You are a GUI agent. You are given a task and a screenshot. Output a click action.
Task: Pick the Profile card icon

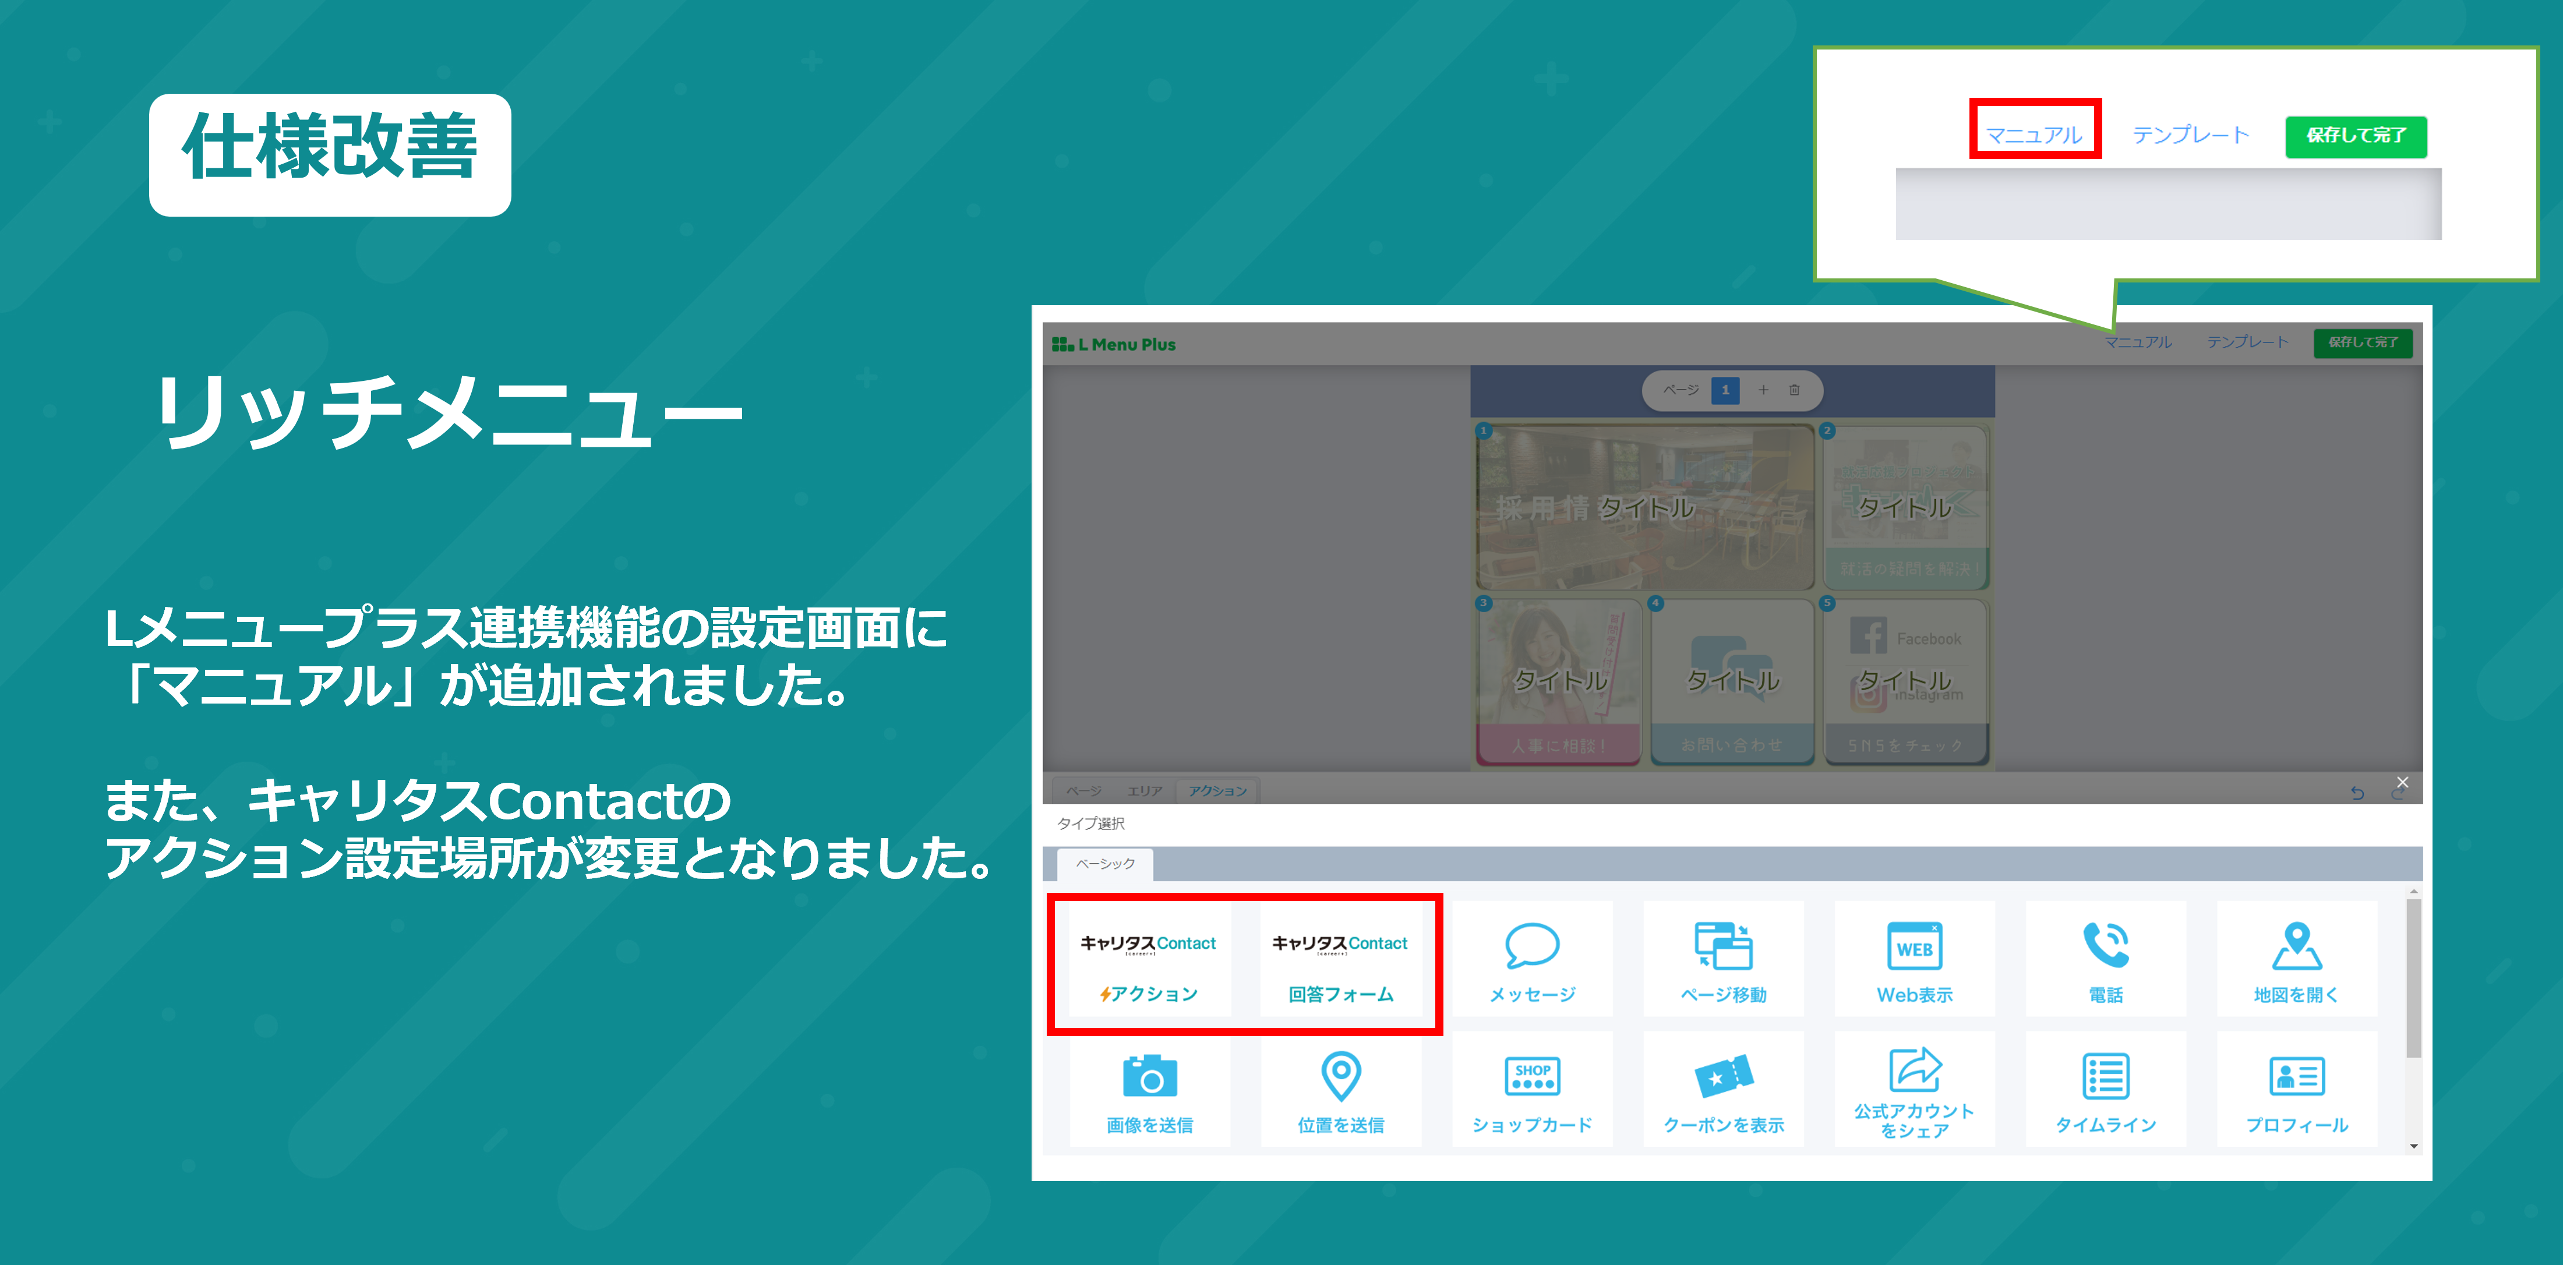pyautogui.click(x=2296, y=1077)
